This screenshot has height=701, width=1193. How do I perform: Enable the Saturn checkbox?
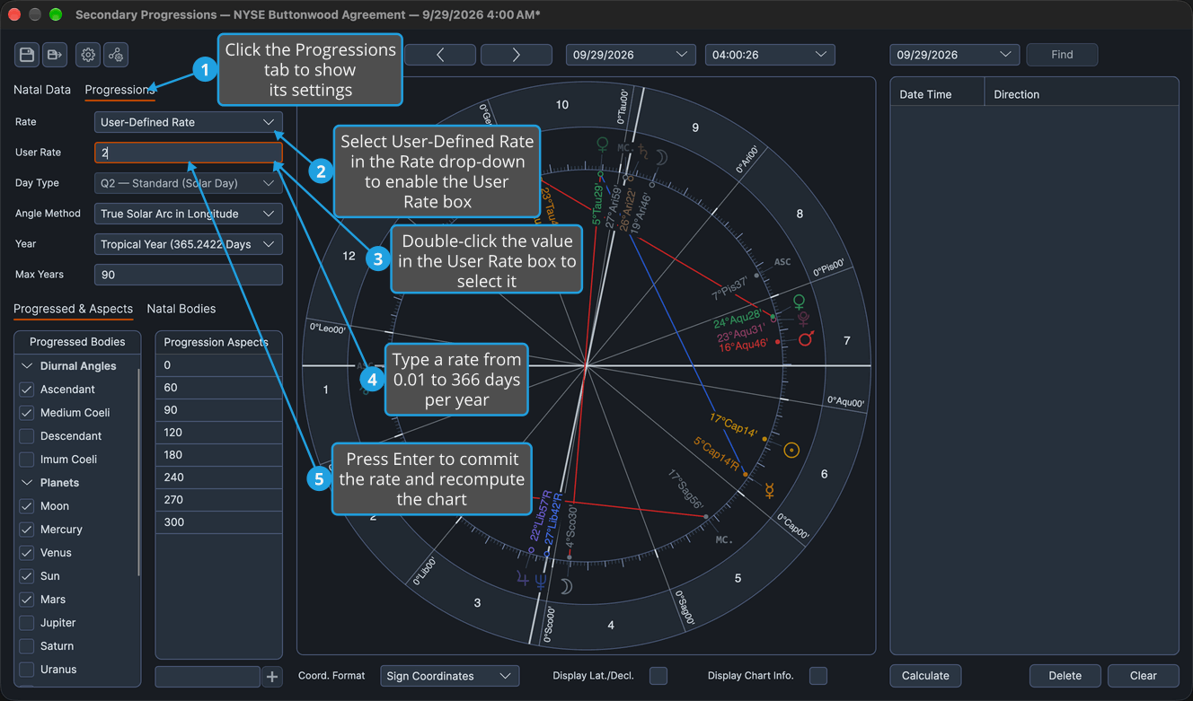(27, 646)
